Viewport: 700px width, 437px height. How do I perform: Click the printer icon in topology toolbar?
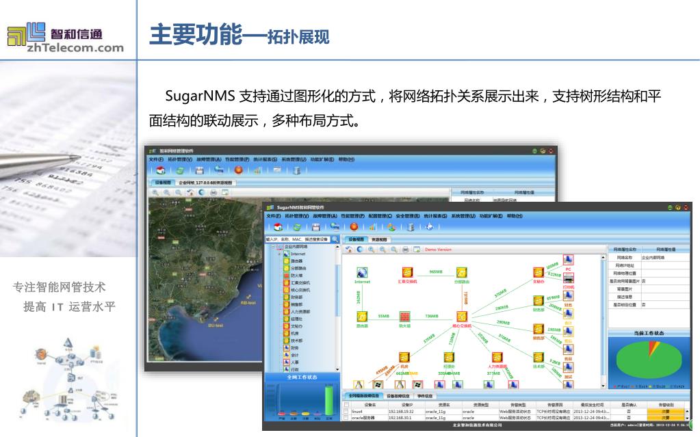coord(405,250)
